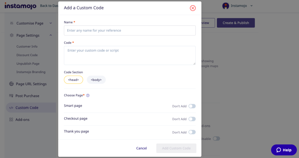Click the Custom Code brackets icon
Image resolution: width=299 pixels, height=158 pixels.
(11, 108)
